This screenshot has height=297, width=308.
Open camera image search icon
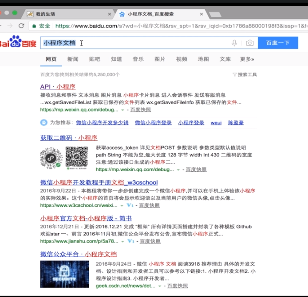point(250,43)
